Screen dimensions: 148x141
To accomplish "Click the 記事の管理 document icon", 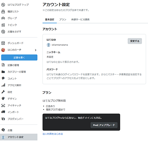I will 3,65.
